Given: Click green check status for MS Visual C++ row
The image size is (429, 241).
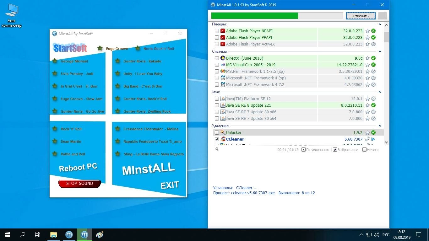Looking at the screenshot, I should 373,65.
